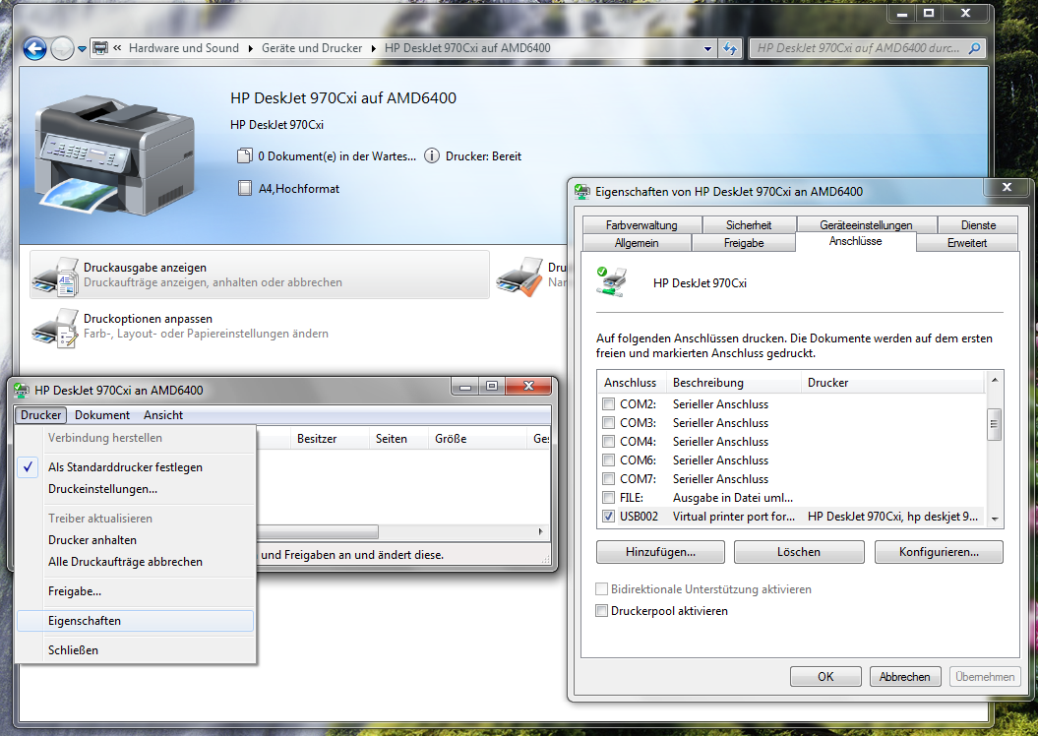
Task: Click properties dialog title icon
Action: coord(581,192)
